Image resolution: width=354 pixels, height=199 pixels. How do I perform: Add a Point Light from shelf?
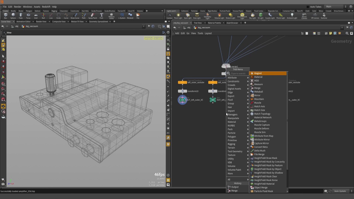pyautogui.click(x=178, y=16)
